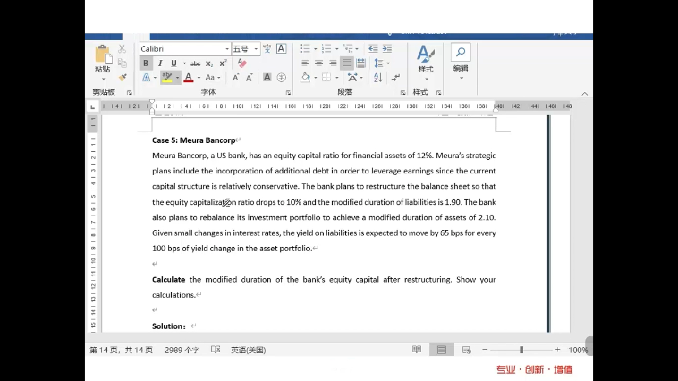Click the proofing check status icon
This screenshot has height=381, width=678.
pos(215,350)
